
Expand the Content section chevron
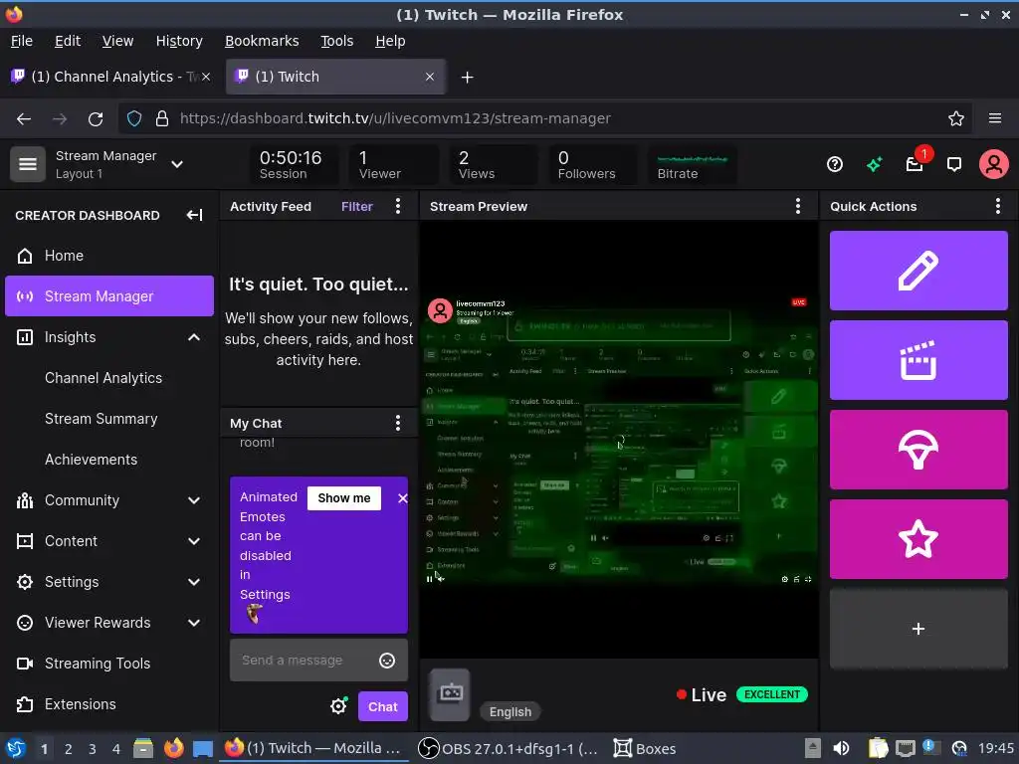[194, 541]
